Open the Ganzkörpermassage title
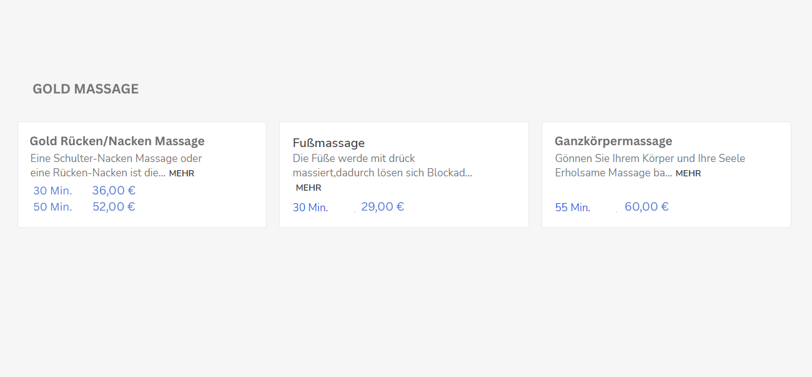 [613, 141]
